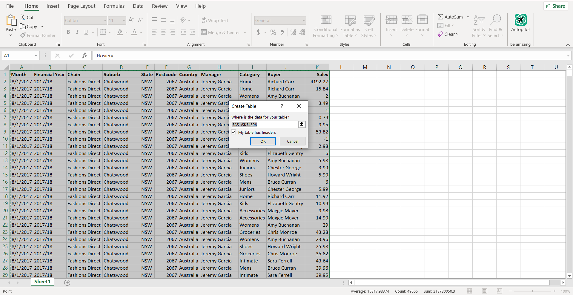This screenshot has width=573, height=295.
Task: Click the collapse range selector arrow icon
Action: 302,124
